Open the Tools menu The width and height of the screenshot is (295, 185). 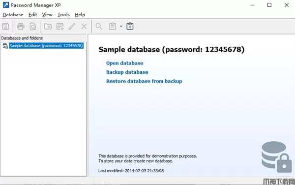[x=63, y=15]
